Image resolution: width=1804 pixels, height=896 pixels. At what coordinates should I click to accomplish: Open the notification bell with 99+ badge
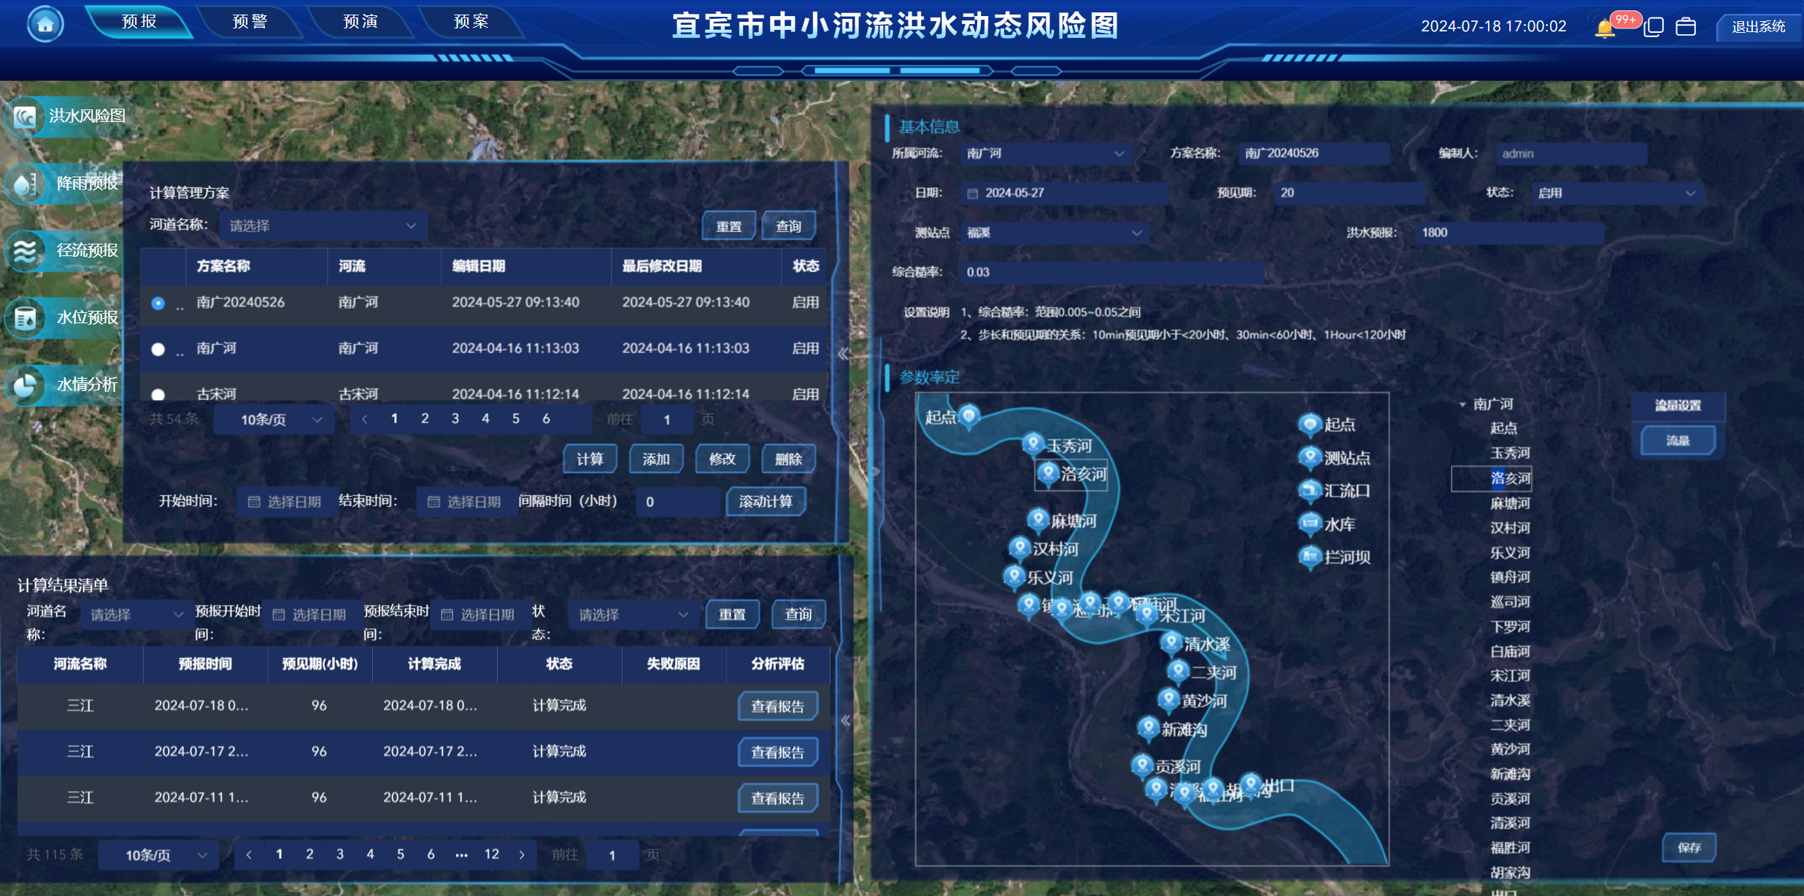point(1604,28)
